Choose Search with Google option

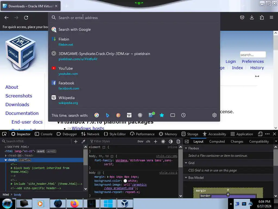point(134,29)
